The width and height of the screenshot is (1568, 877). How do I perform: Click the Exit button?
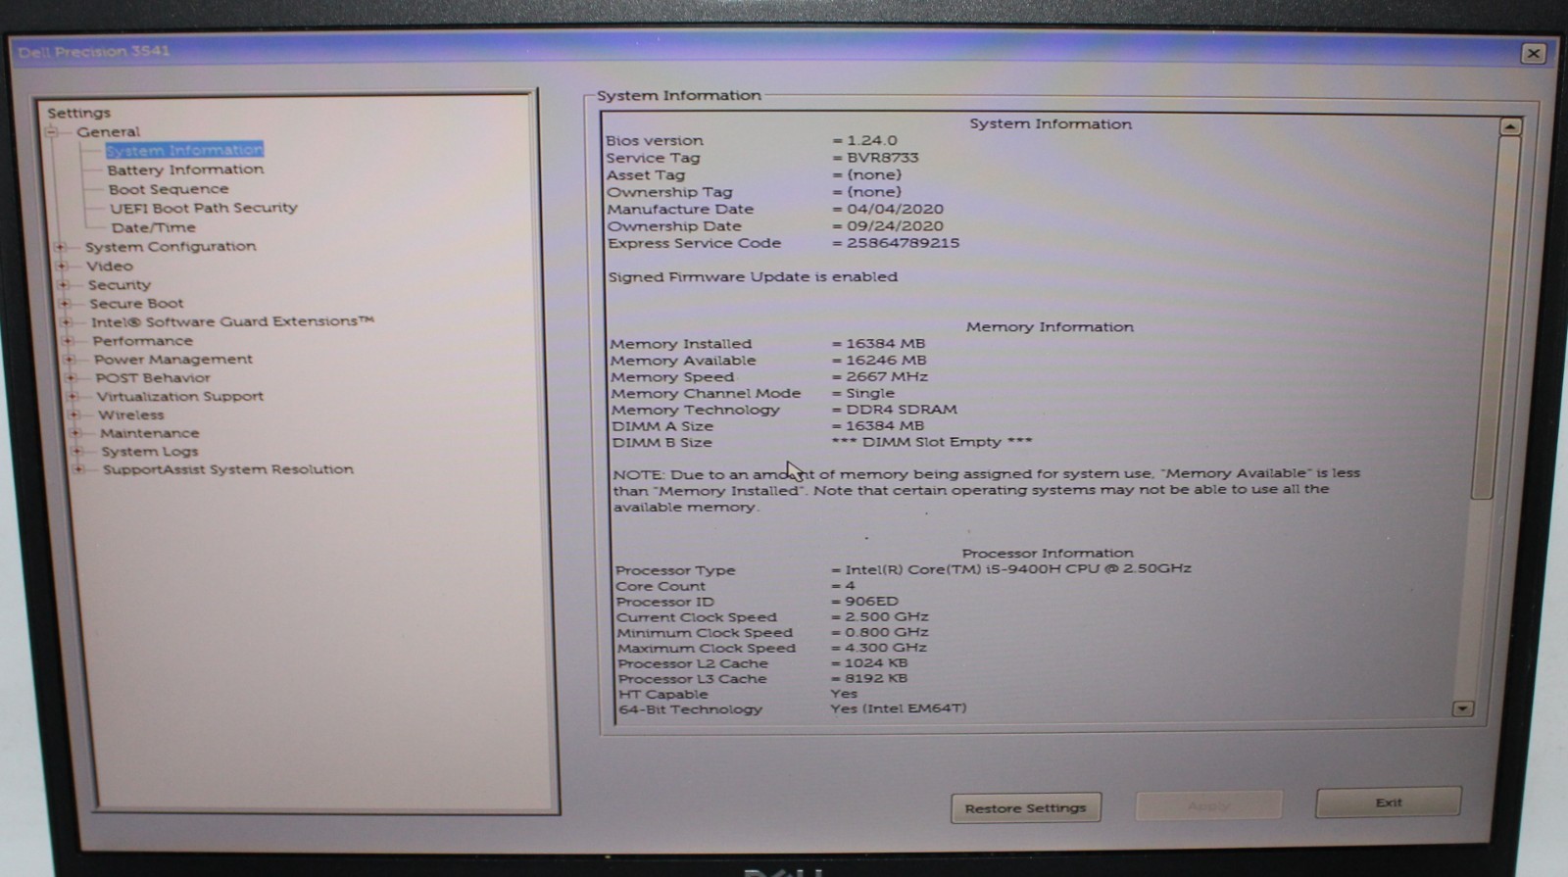1388,803
